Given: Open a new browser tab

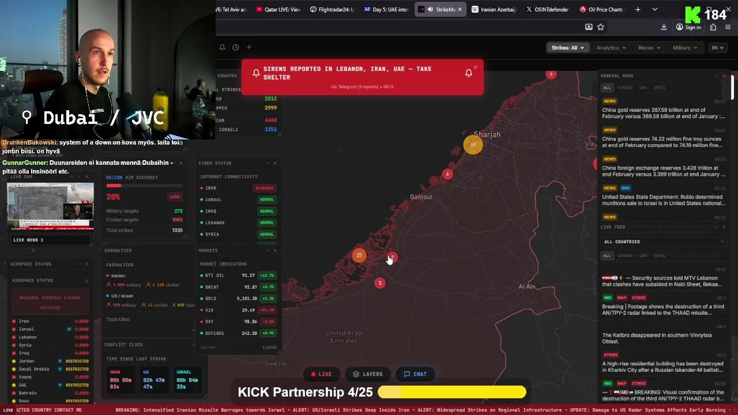Looking at the screenshot, I should (x=638, y=9).
